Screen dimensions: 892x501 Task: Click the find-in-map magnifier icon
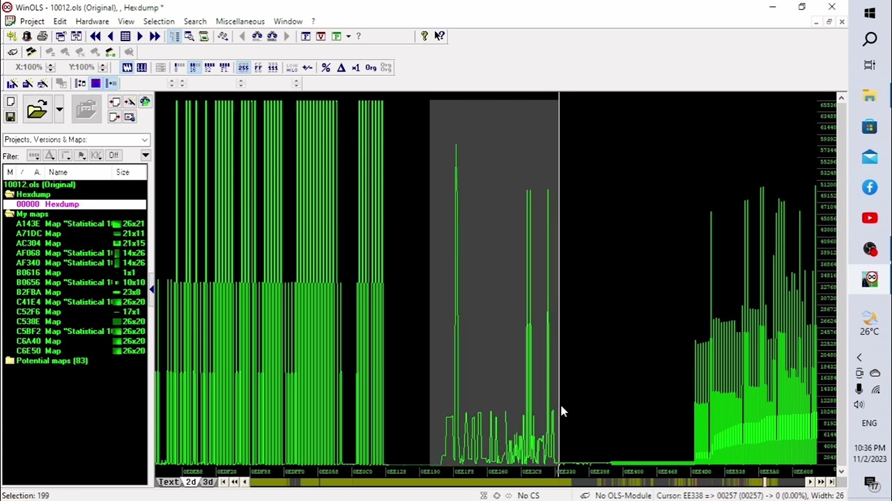pos(189,36)
